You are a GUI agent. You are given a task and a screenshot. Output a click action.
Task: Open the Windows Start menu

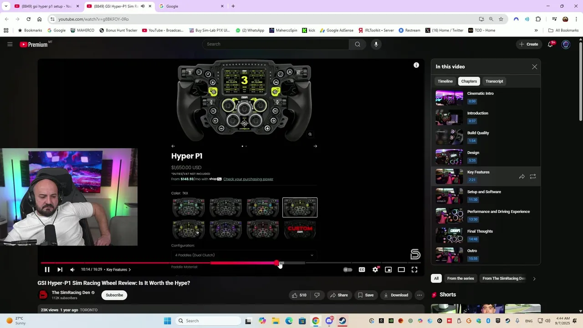click(167, 321)
